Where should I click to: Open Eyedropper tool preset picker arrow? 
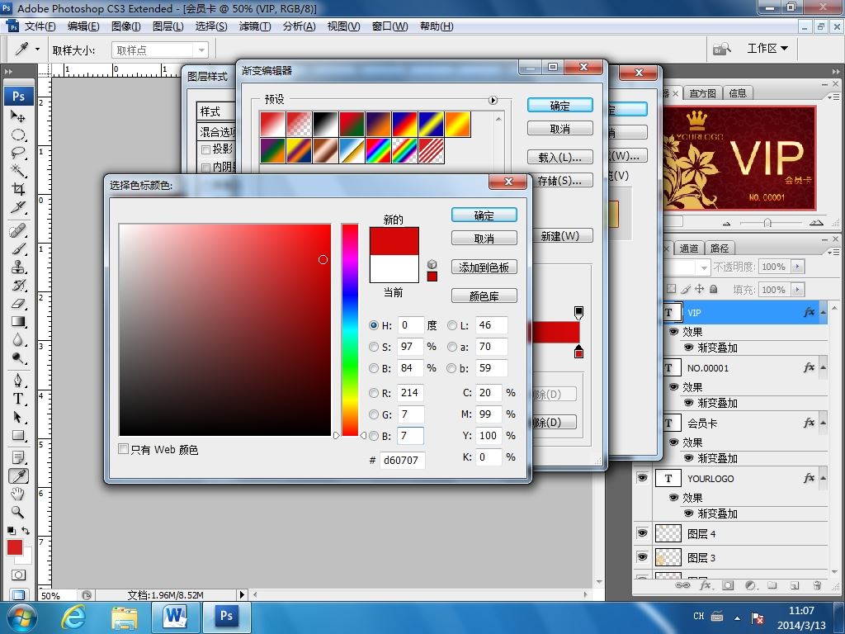[x=37, y=49]
